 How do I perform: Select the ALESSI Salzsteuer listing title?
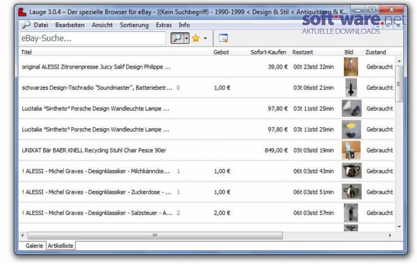click(97, 213)
